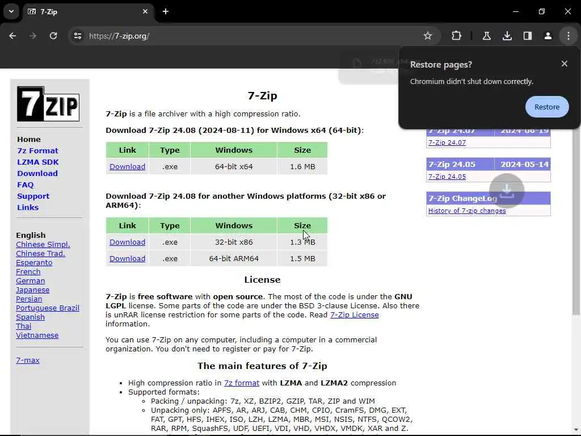Screen dimensions: 581x436
Task: Open History of 7-zip changes link
Action: click(467, 211)
